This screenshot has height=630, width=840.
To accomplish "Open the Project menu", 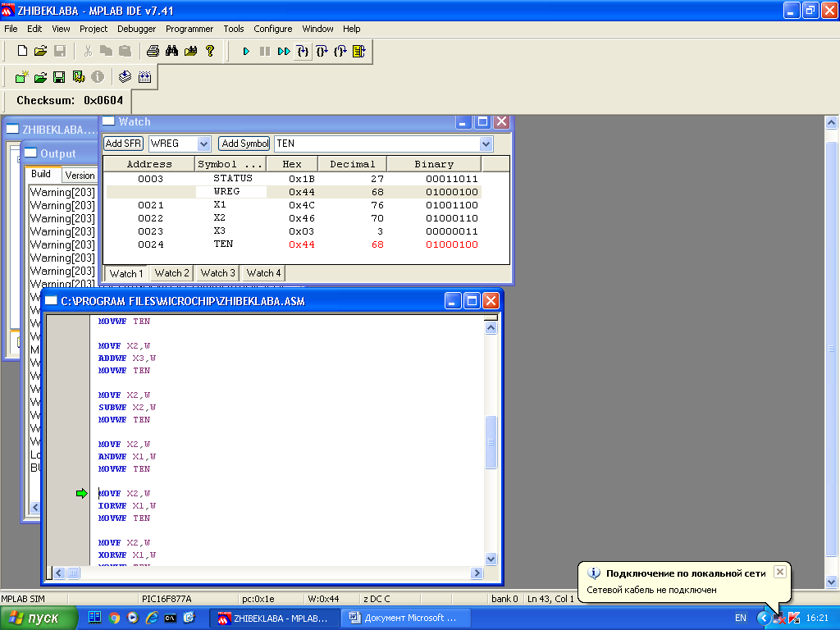I will click(x=94, y=29).
